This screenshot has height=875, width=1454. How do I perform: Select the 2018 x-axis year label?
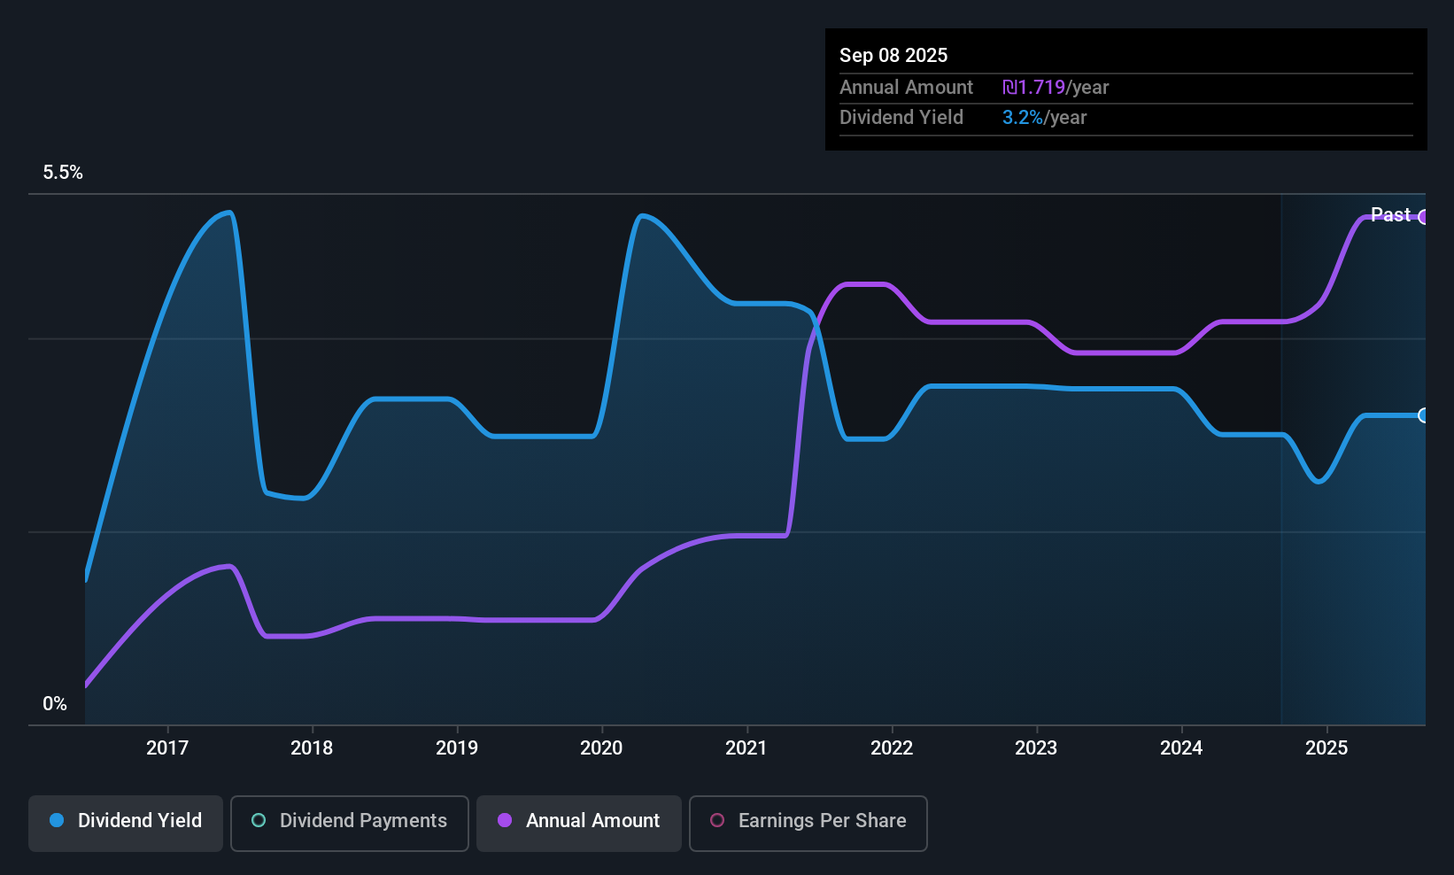[x=312, y=748]
